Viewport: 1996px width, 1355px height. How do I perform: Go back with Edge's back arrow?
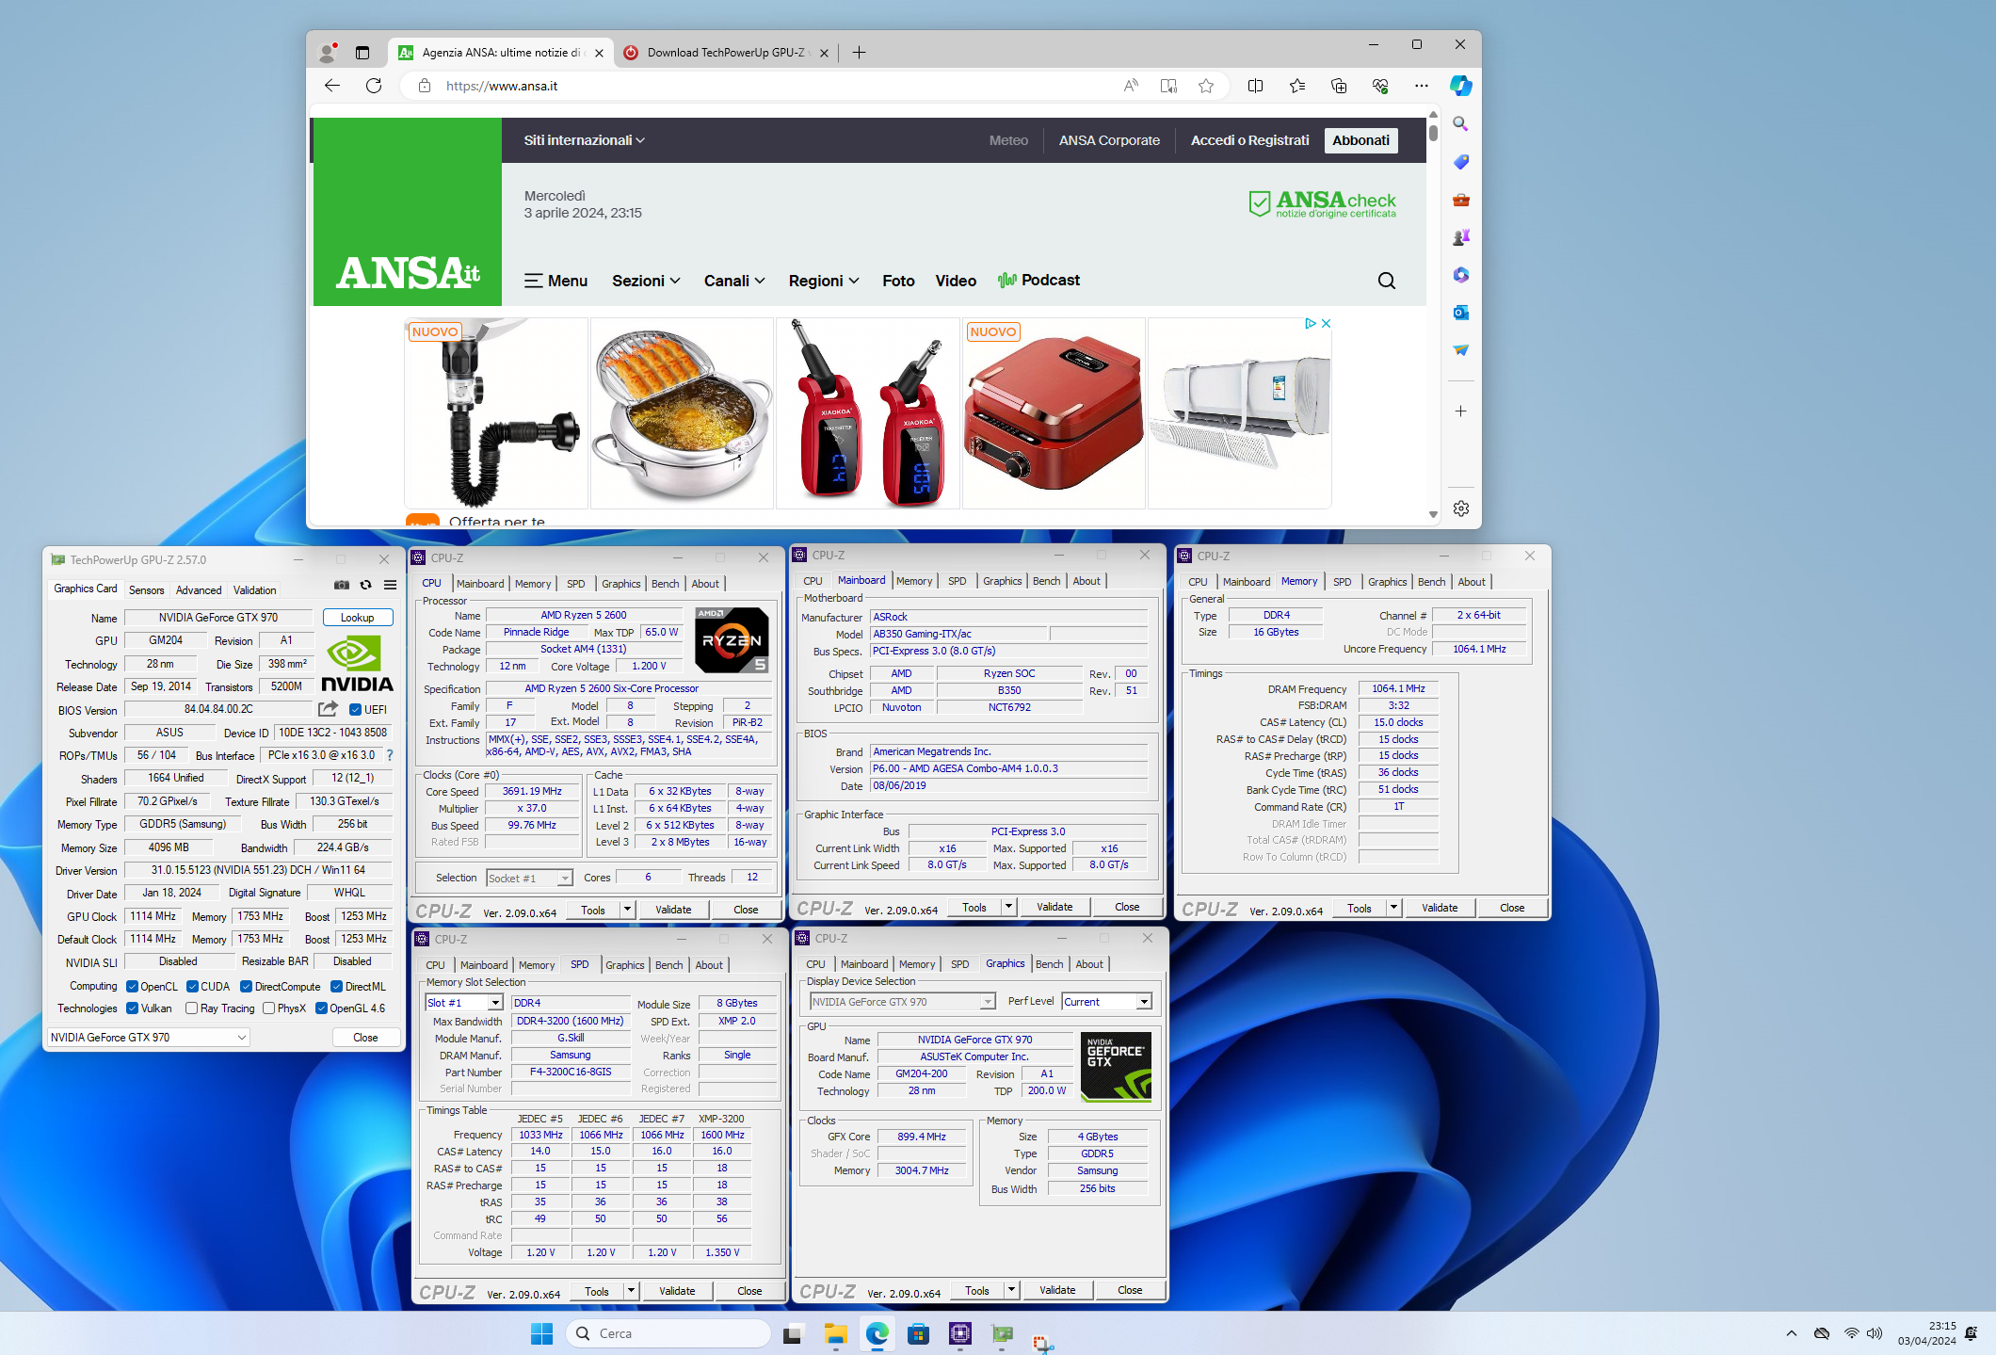[332, 86]
